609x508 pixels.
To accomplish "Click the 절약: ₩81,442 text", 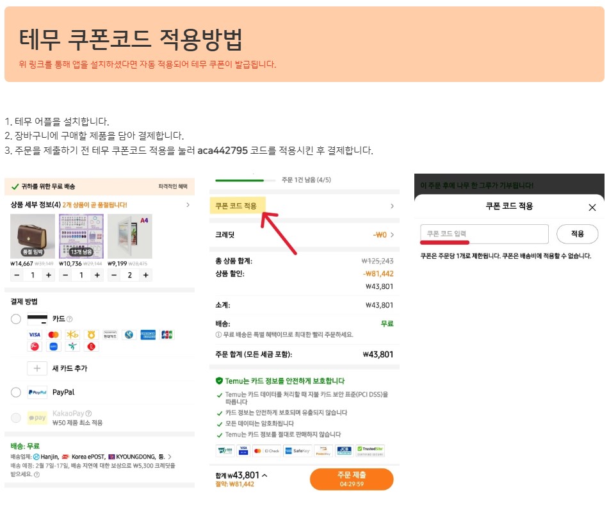I will [x=234, y=484].
